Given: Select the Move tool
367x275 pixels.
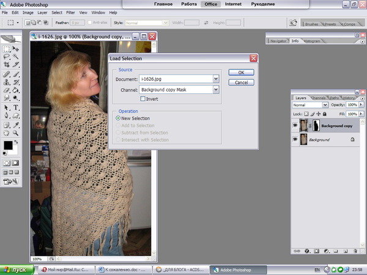Looking at the screenshot, I should [16, 49].
